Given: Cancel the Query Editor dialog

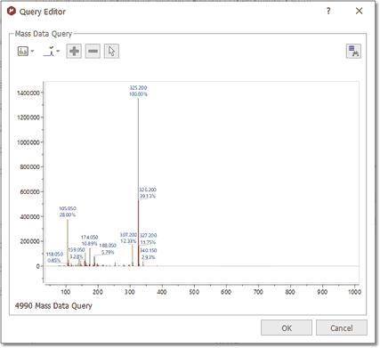Looking at the screenshot, I should click(x=342, y=328).
